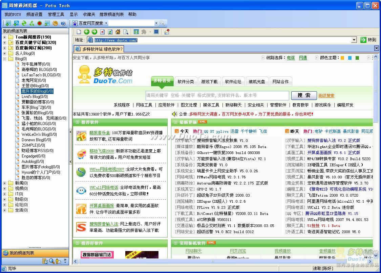
Task: Open the 百度网页搜索 engine dropdown arrow
Action: click(106, 23)
